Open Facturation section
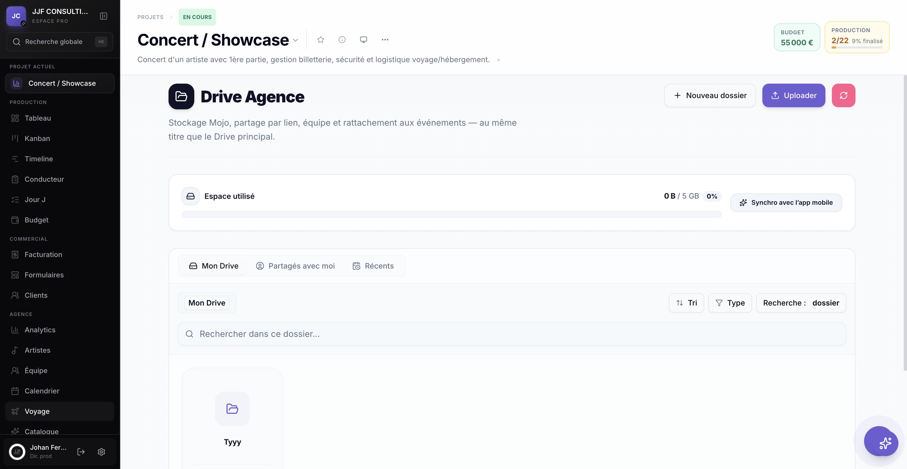Viewport: 907px width, 469px height. 60,255
